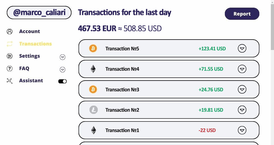
Task: Expand Transaction №4 details
Action: (x=242, y=69)
